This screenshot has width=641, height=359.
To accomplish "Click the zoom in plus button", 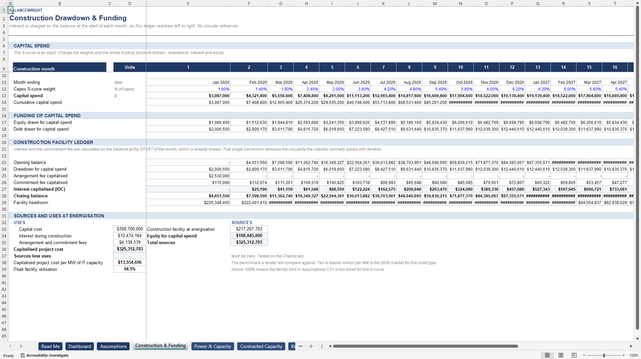I will (x=623, y=355).
